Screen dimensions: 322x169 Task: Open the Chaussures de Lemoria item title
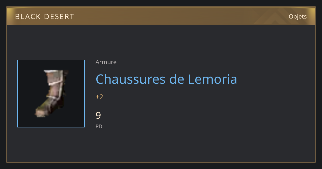[166, 79]
